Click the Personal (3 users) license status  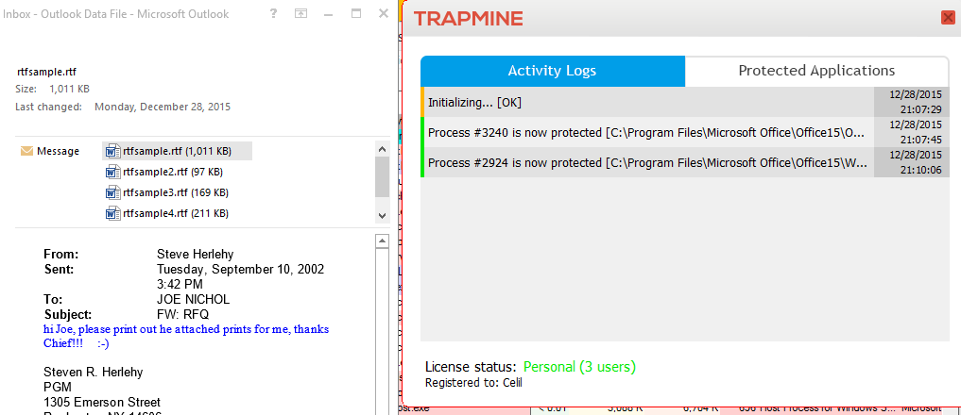click(x=579, y=367)
